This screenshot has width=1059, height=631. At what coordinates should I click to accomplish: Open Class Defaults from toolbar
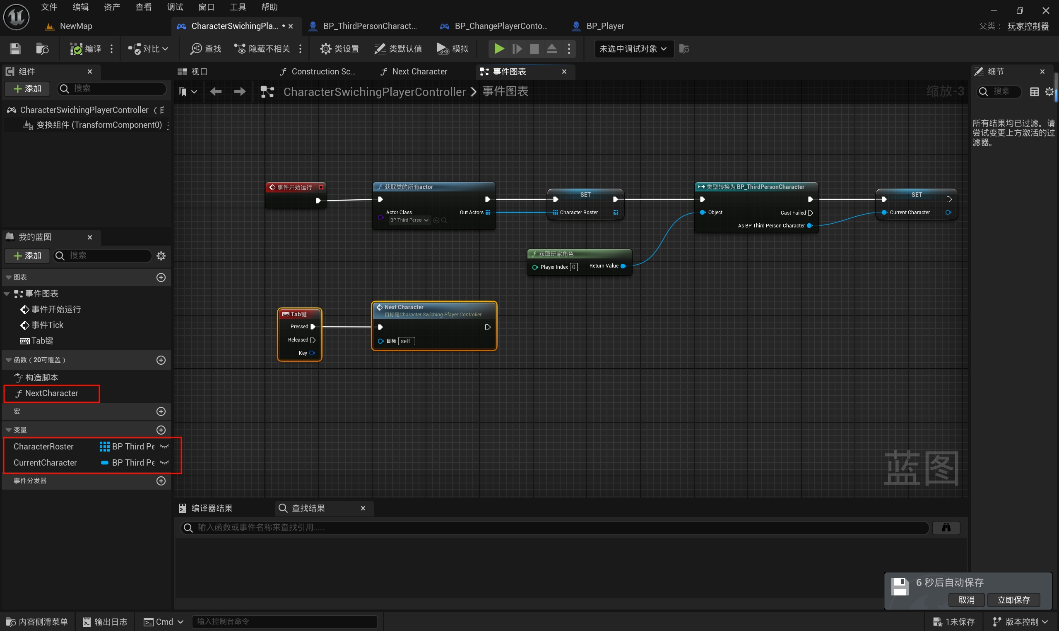(398, 49)
